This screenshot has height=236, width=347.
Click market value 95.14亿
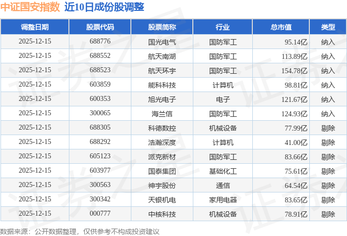pyautogui.click(x=296, y=42)
